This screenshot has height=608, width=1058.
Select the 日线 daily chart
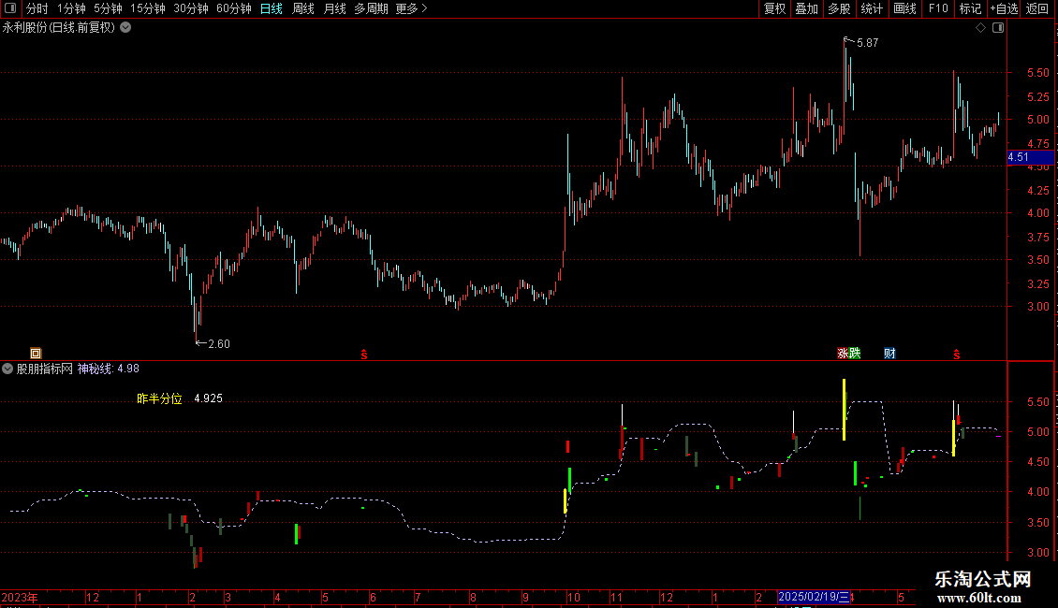point(272,8)
